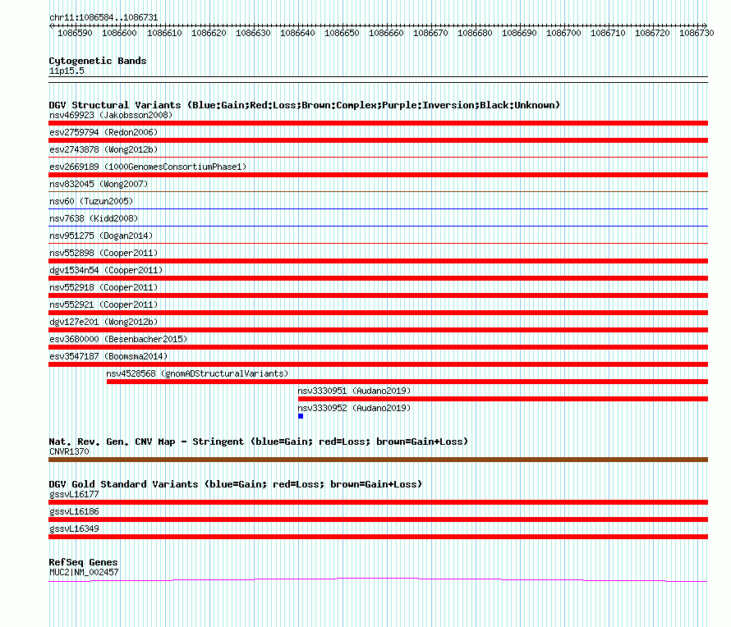Click ruler position 1086640
This screenshot has height=627, width=731.
[297, 33]
